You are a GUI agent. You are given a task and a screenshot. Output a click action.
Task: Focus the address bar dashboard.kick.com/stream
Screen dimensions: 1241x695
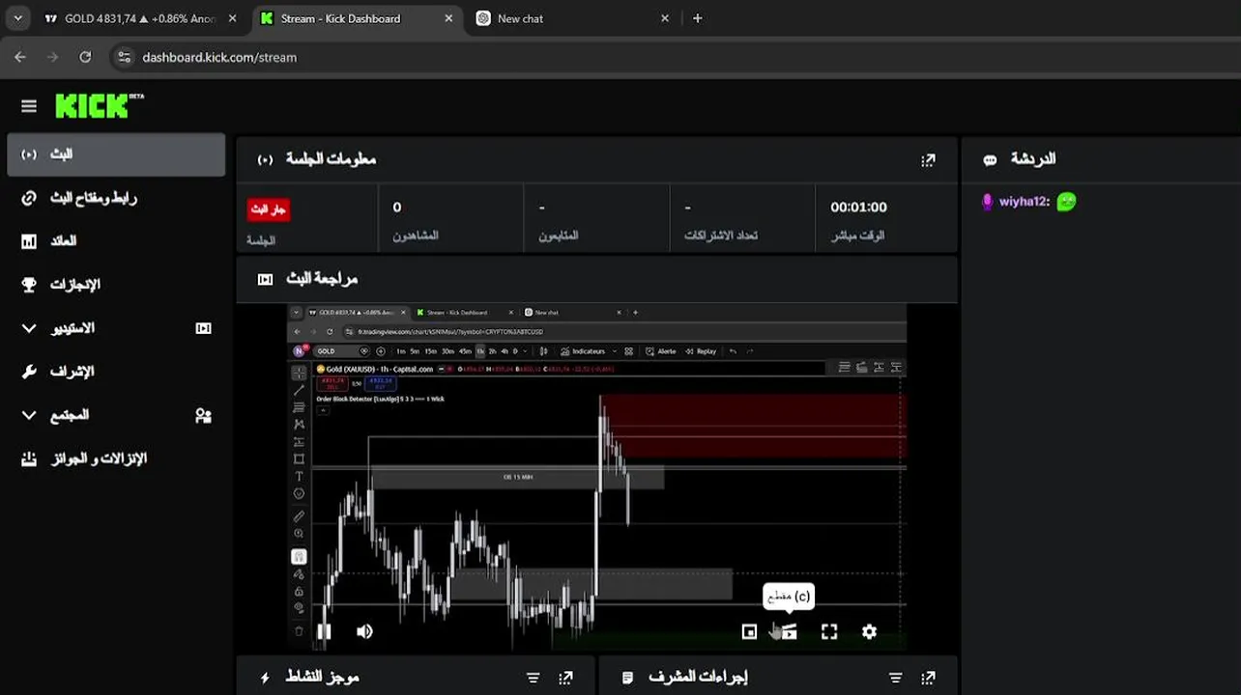219,57
